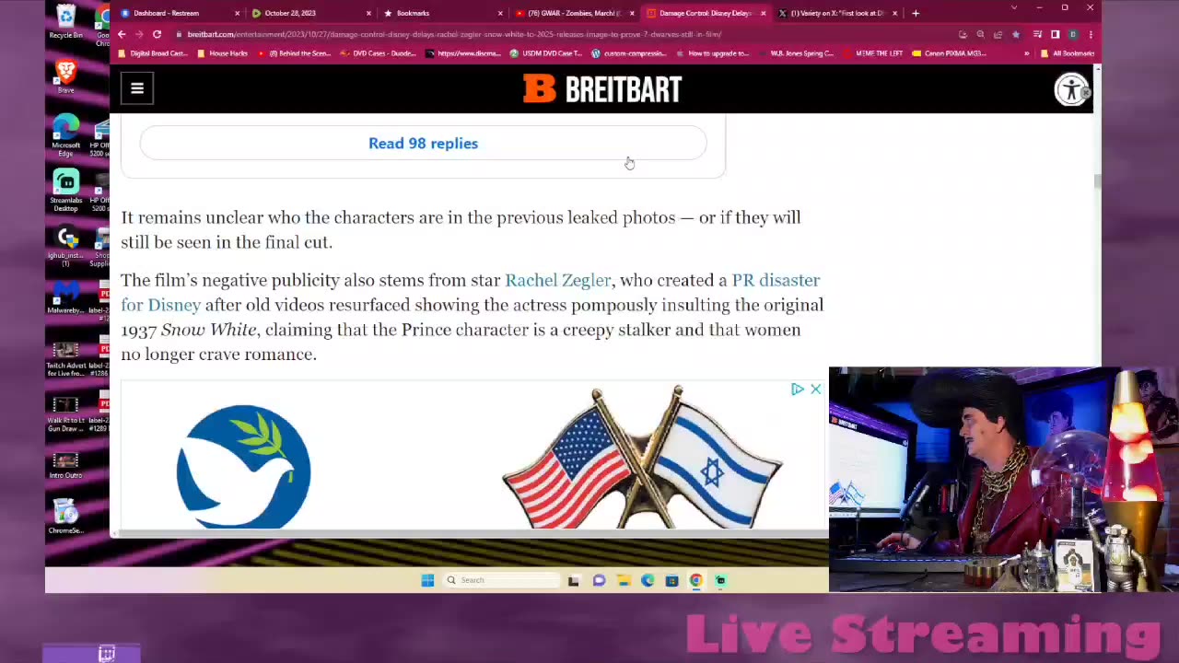Open the MEME THE LEFT bookmark folder
The image size is (1179, 663).
872,53
